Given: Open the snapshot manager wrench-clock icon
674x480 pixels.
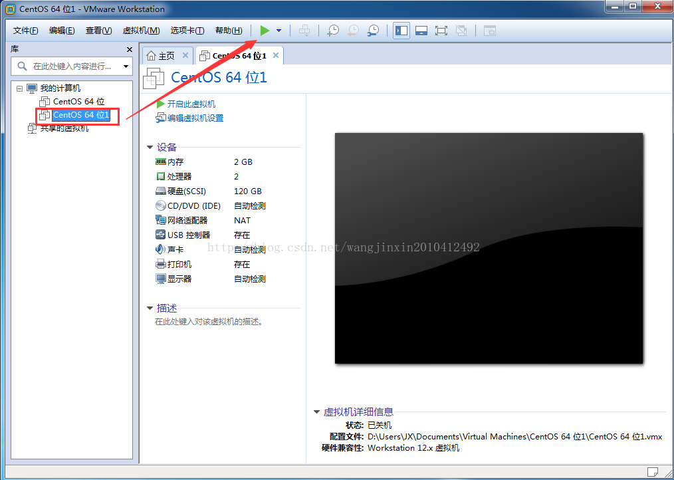Looking at the screenshot, I should (373, 31).
